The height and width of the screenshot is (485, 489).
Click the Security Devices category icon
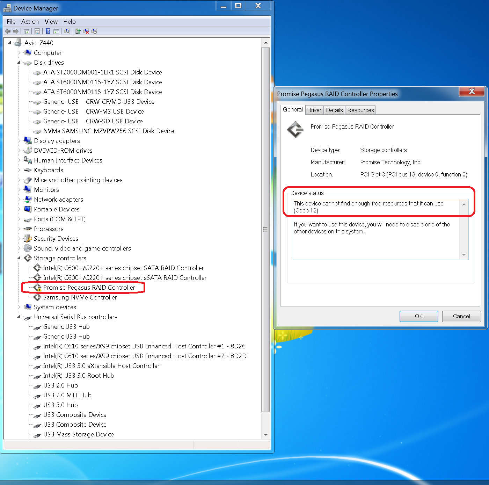coord(28,239)
